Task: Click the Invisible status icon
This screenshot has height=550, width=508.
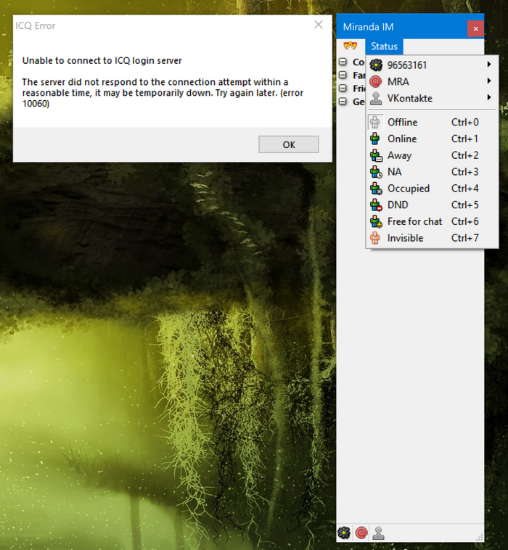Action: tap(375, 238)
